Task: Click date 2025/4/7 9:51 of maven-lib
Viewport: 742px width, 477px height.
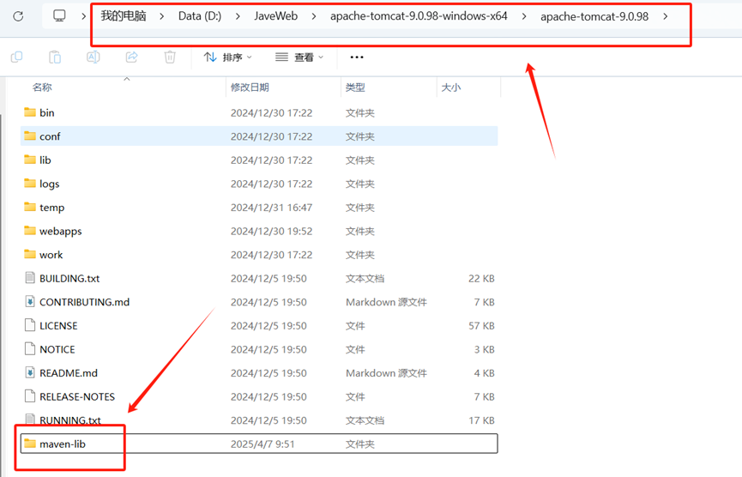Action: point(262,444)
